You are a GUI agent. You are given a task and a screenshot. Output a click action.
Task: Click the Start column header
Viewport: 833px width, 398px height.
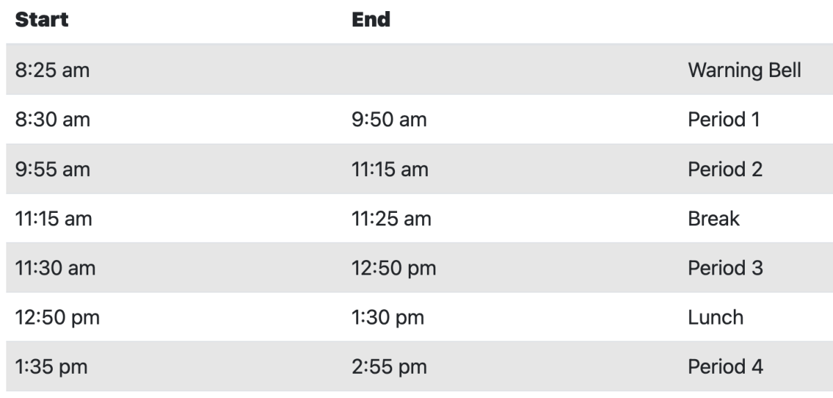(42, 19)
